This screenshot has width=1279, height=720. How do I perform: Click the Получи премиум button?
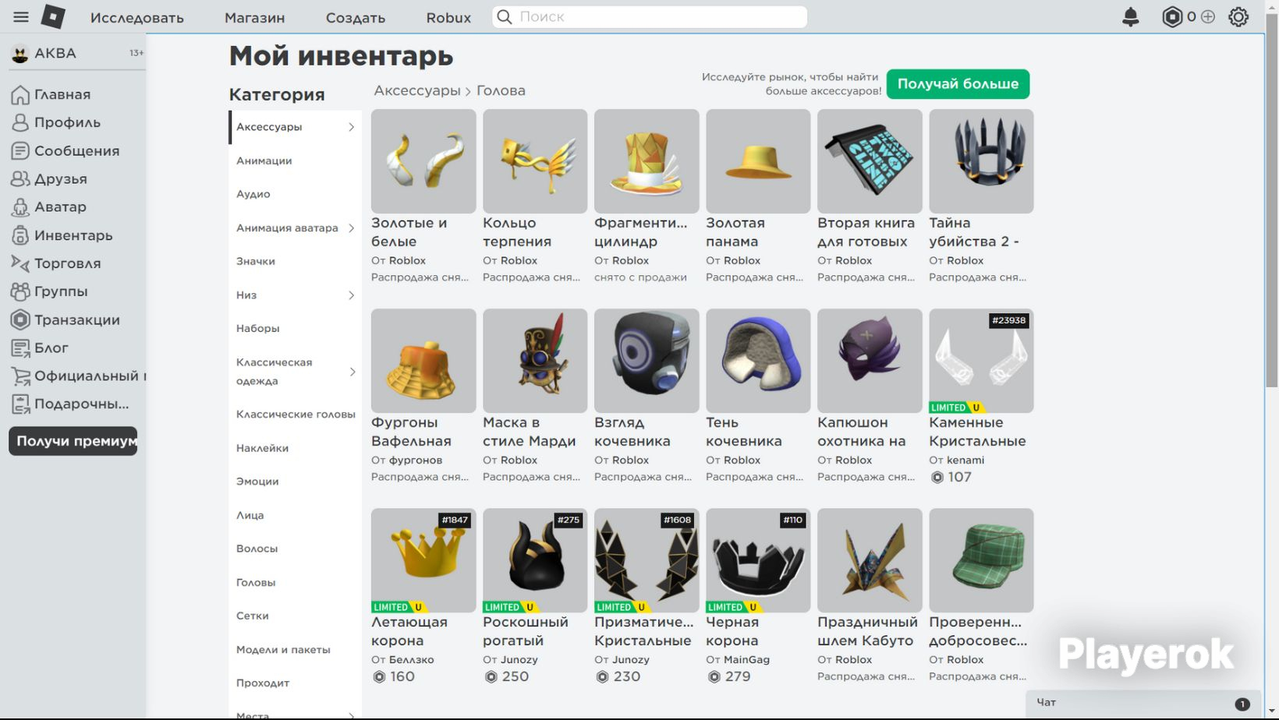pyautogui.click(x=73, y=441)
